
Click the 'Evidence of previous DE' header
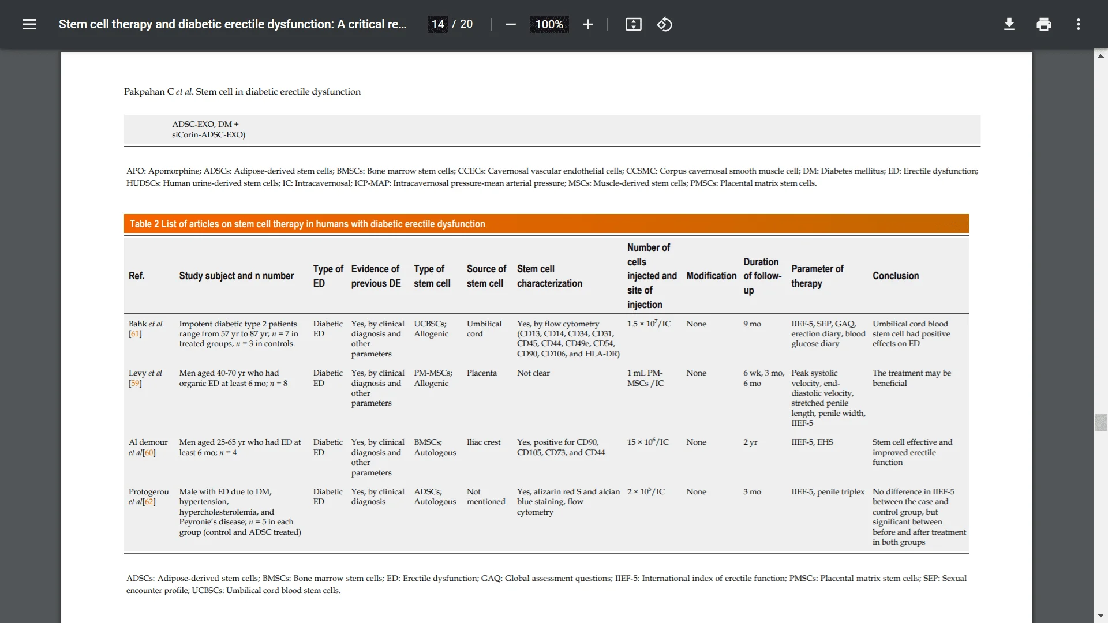[376, 276]
